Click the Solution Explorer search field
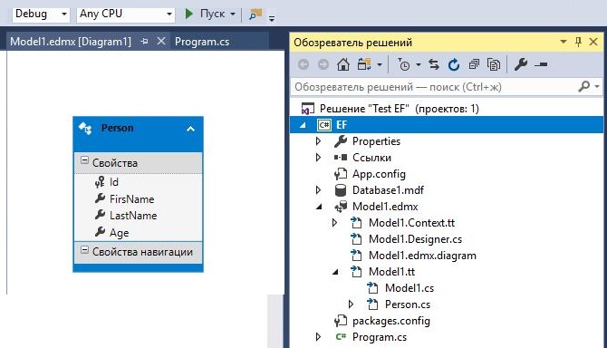This screenshot has width=607, height=348. (434, 87)
